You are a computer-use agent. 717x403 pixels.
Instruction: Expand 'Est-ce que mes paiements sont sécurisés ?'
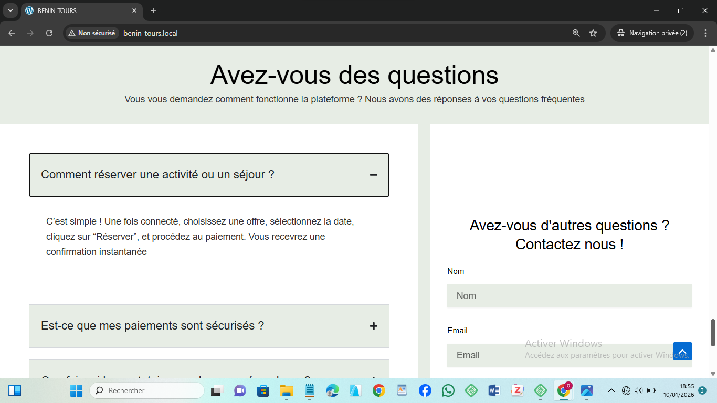coord(373,326)
